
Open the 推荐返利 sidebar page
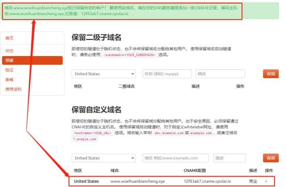tap(14, 89)
